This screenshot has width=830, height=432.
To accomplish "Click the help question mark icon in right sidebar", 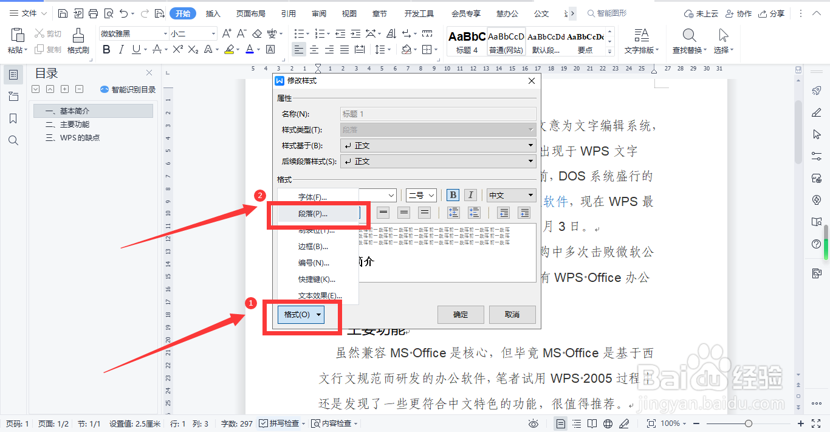I will 817,244.
